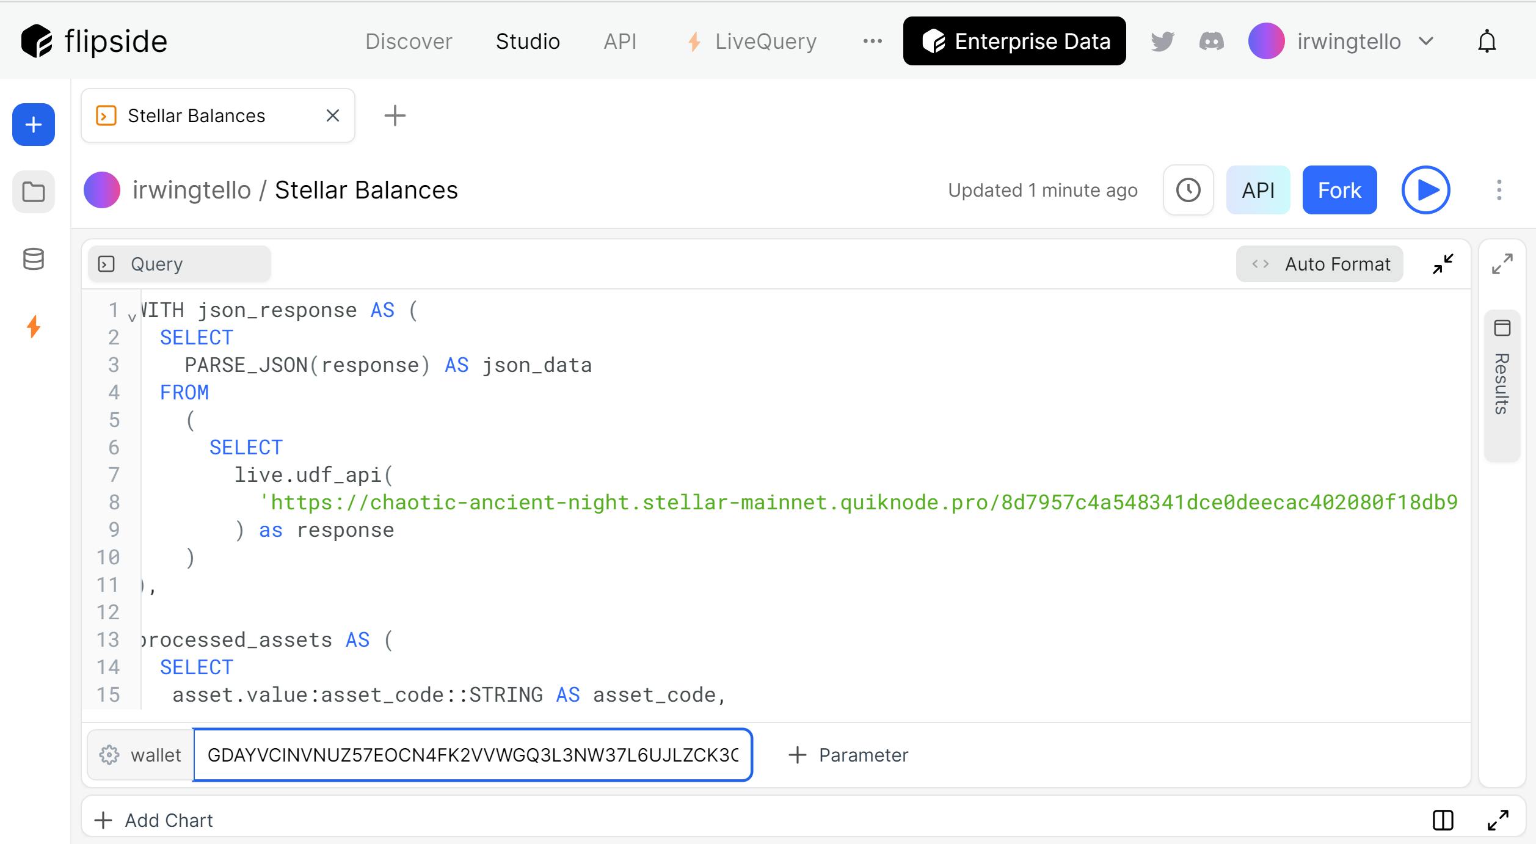
Task: Expand the irwingtello account dropdown
Action: pos(1342,41)
